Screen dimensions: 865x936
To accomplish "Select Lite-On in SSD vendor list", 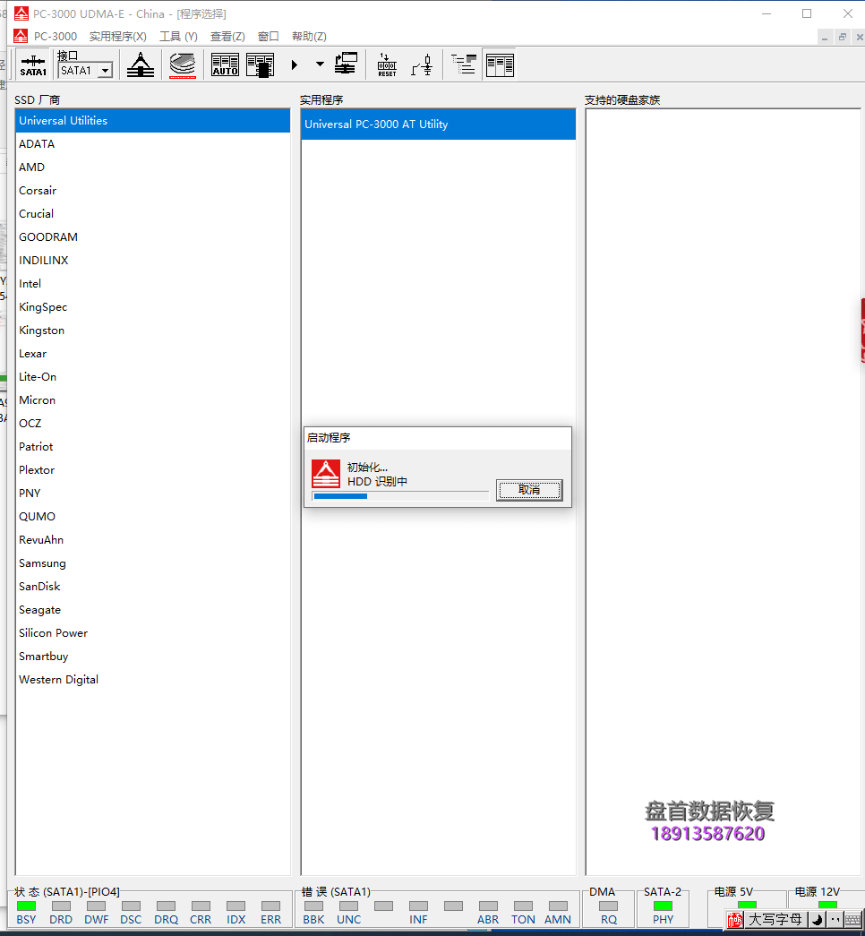I will click(153, 377).
